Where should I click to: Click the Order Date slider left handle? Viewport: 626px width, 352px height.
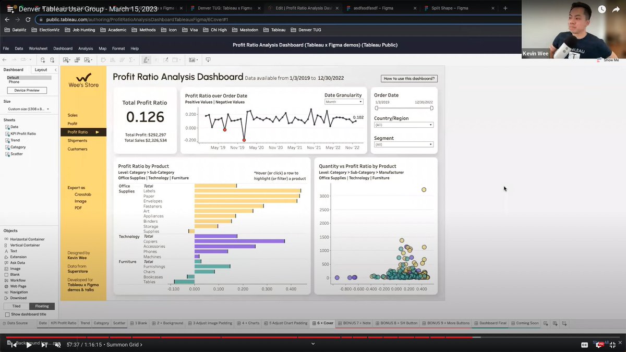(x=377, y=108)
